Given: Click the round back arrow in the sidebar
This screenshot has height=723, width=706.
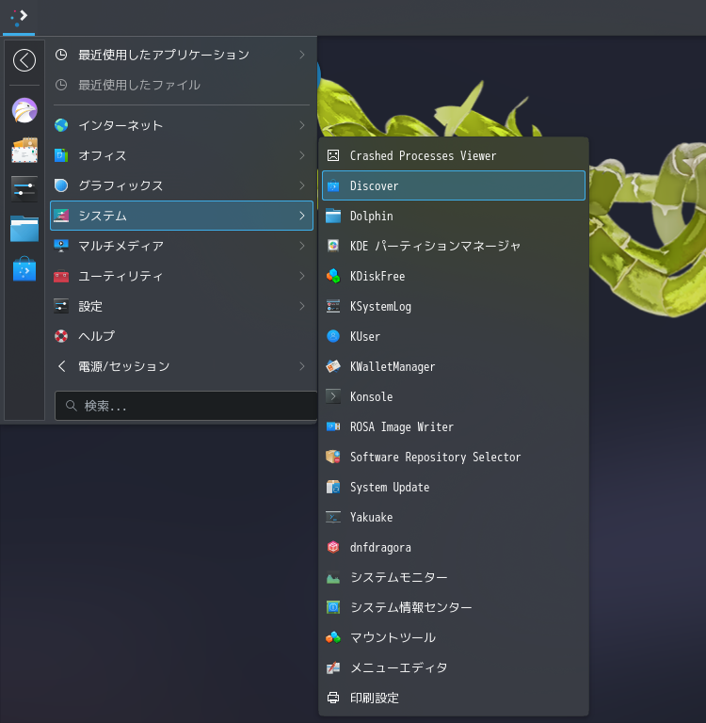Looking at the screenshot, I should (x=24, y=60).
